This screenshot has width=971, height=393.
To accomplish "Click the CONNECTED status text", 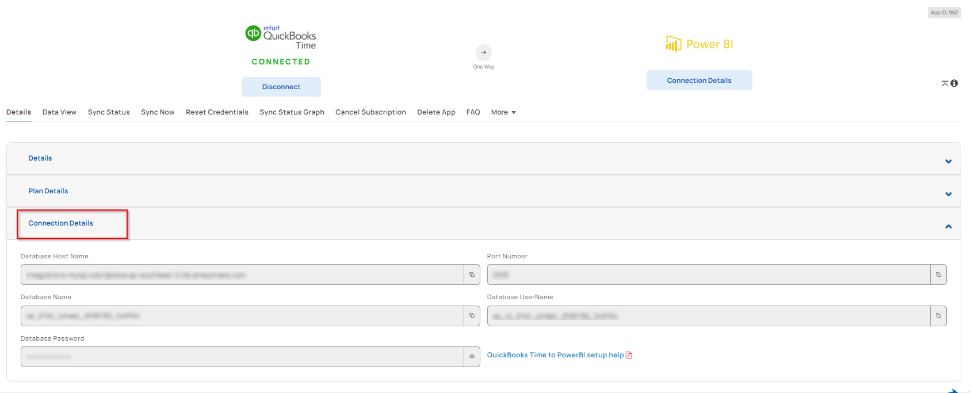I will tap(281, 62).
